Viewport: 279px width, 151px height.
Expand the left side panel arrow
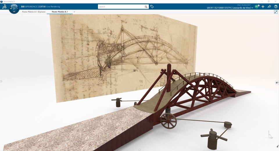click(x=1, y=81)
